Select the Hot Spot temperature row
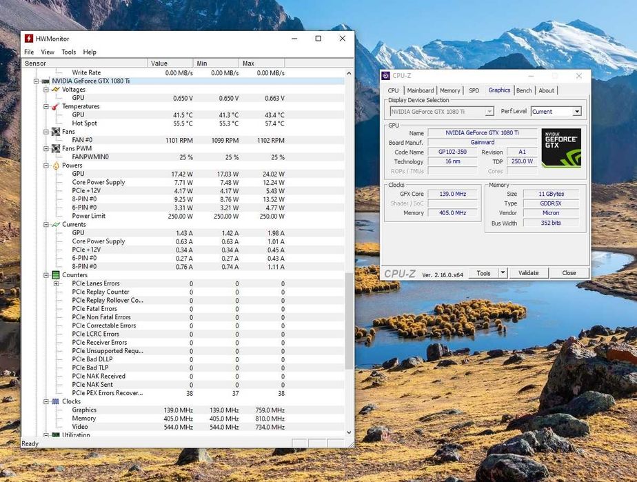637x482 pixels. click(x=183, y=123)
